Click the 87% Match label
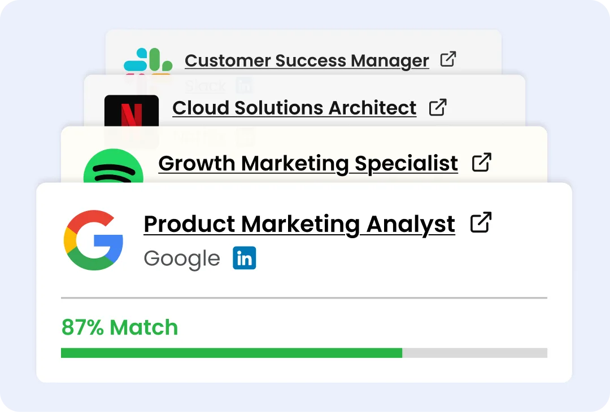The width and height of the screenshot is (610, 412). coord(119,327)
